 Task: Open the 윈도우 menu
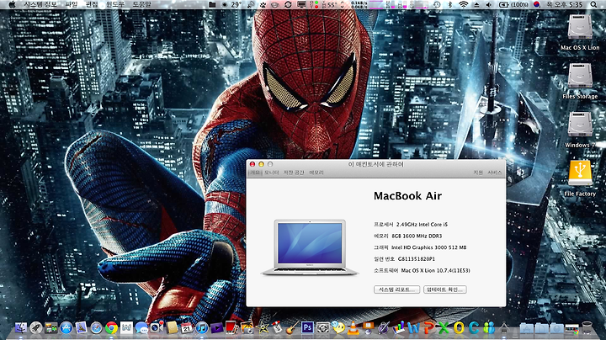point(115,5)
